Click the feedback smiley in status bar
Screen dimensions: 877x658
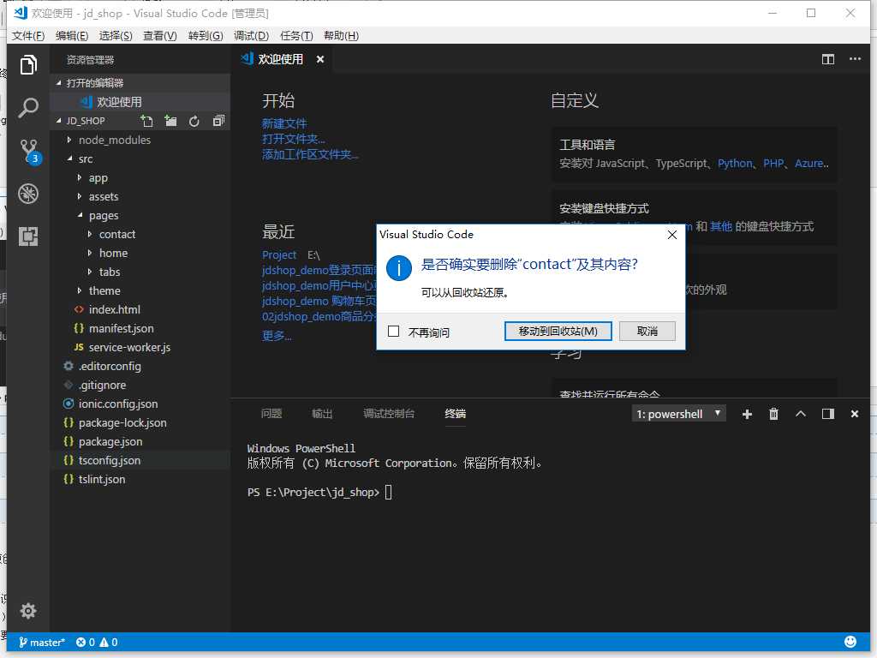(x=850, y=642)
